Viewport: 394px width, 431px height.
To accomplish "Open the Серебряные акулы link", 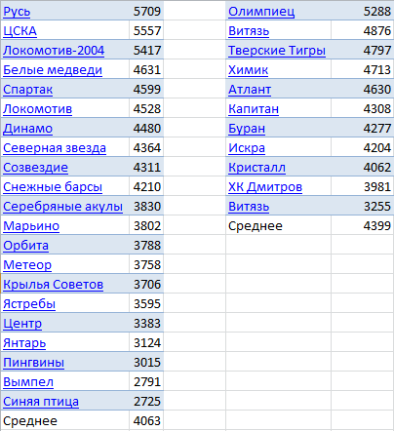I will pos(62,207).
